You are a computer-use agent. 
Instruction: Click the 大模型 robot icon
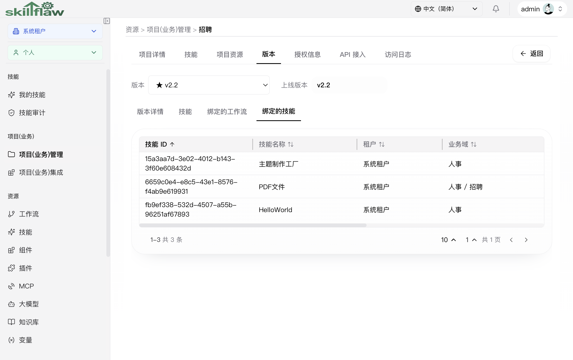coord(11,304)
